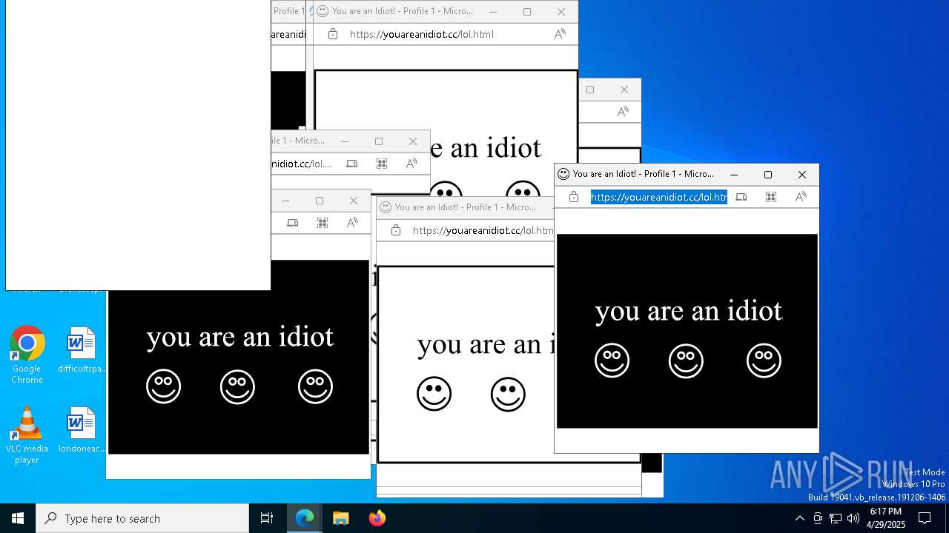Open Google Chrome desktop shortcut
949x533 pixels.
pos(27,355)
